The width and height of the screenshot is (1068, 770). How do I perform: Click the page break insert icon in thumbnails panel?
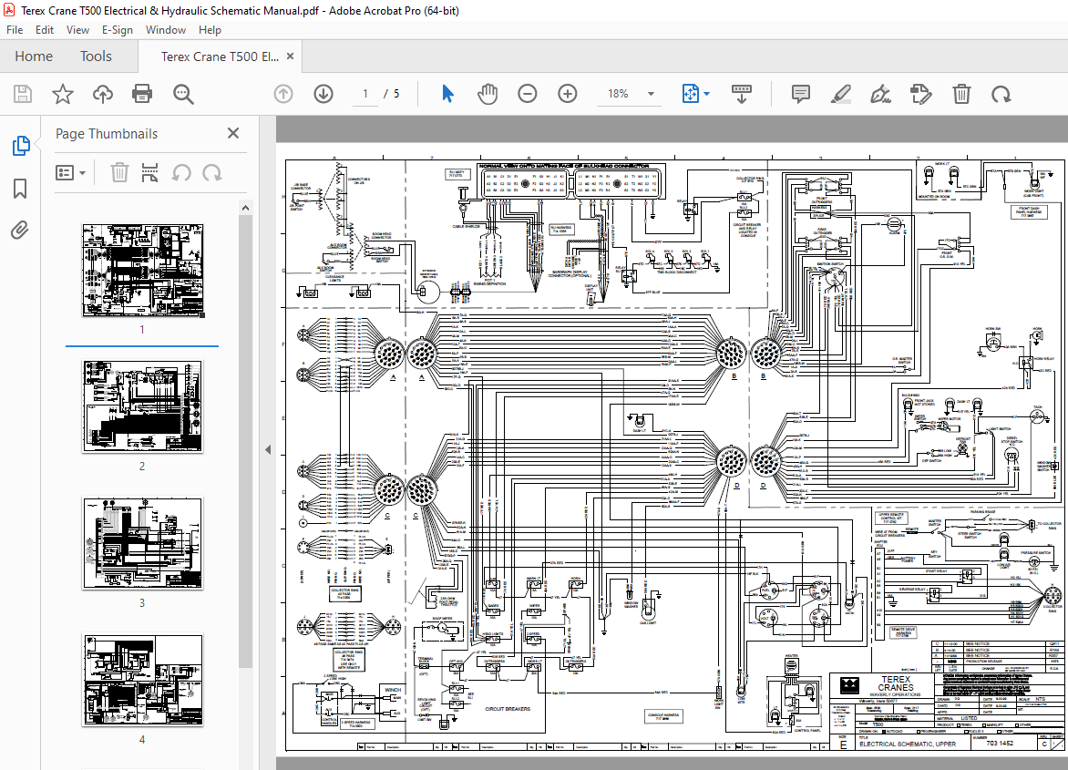pyautogui.click(x=149, y=173)
